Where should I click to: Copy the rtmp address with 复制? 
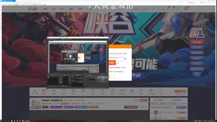coord(125,53)
